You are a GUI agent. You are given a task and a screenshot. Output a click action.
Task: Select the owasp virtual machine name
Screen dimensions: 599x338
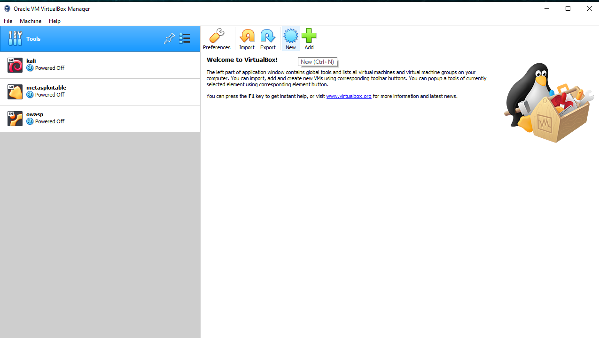pyautogui.click(x=35, y=114)
